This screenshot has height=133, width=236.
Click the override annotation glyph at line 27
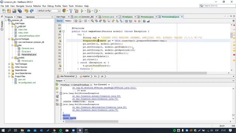tap(60, 31)
